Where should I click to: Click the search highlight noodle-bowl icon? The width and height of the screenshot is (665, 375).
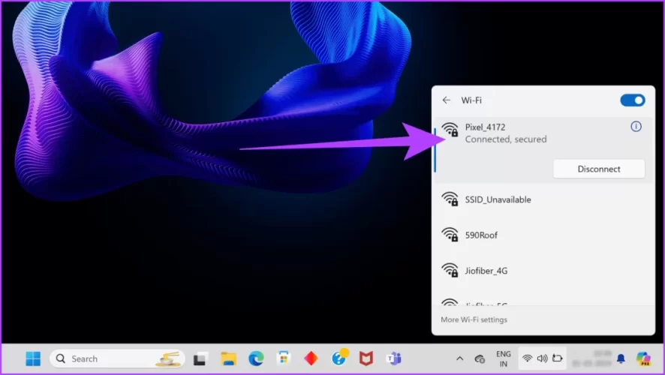coord(169,359)
